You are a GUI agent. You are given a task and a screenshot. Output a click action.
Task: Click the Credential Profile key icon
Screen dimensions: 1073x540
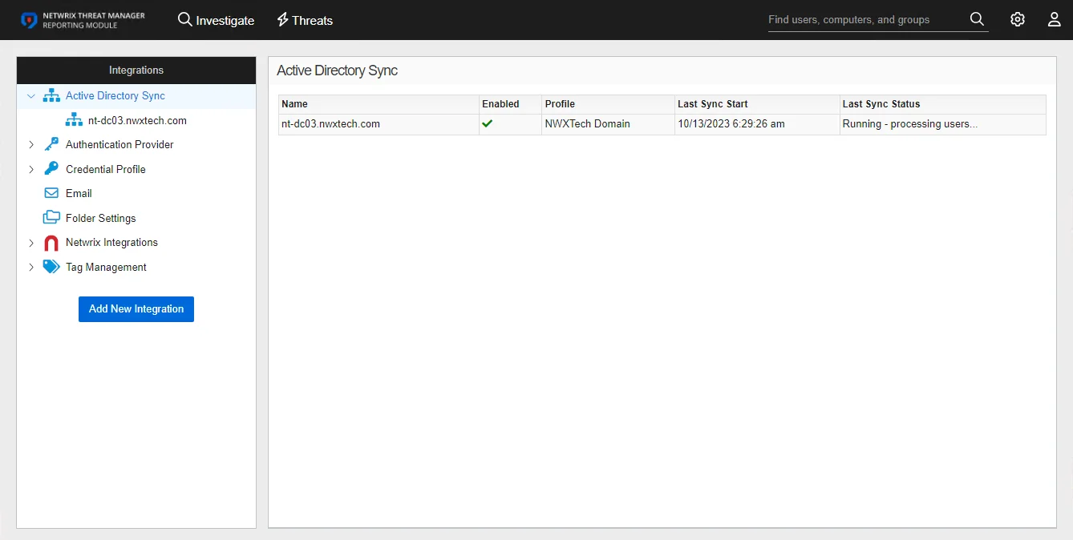click(51, 168)
